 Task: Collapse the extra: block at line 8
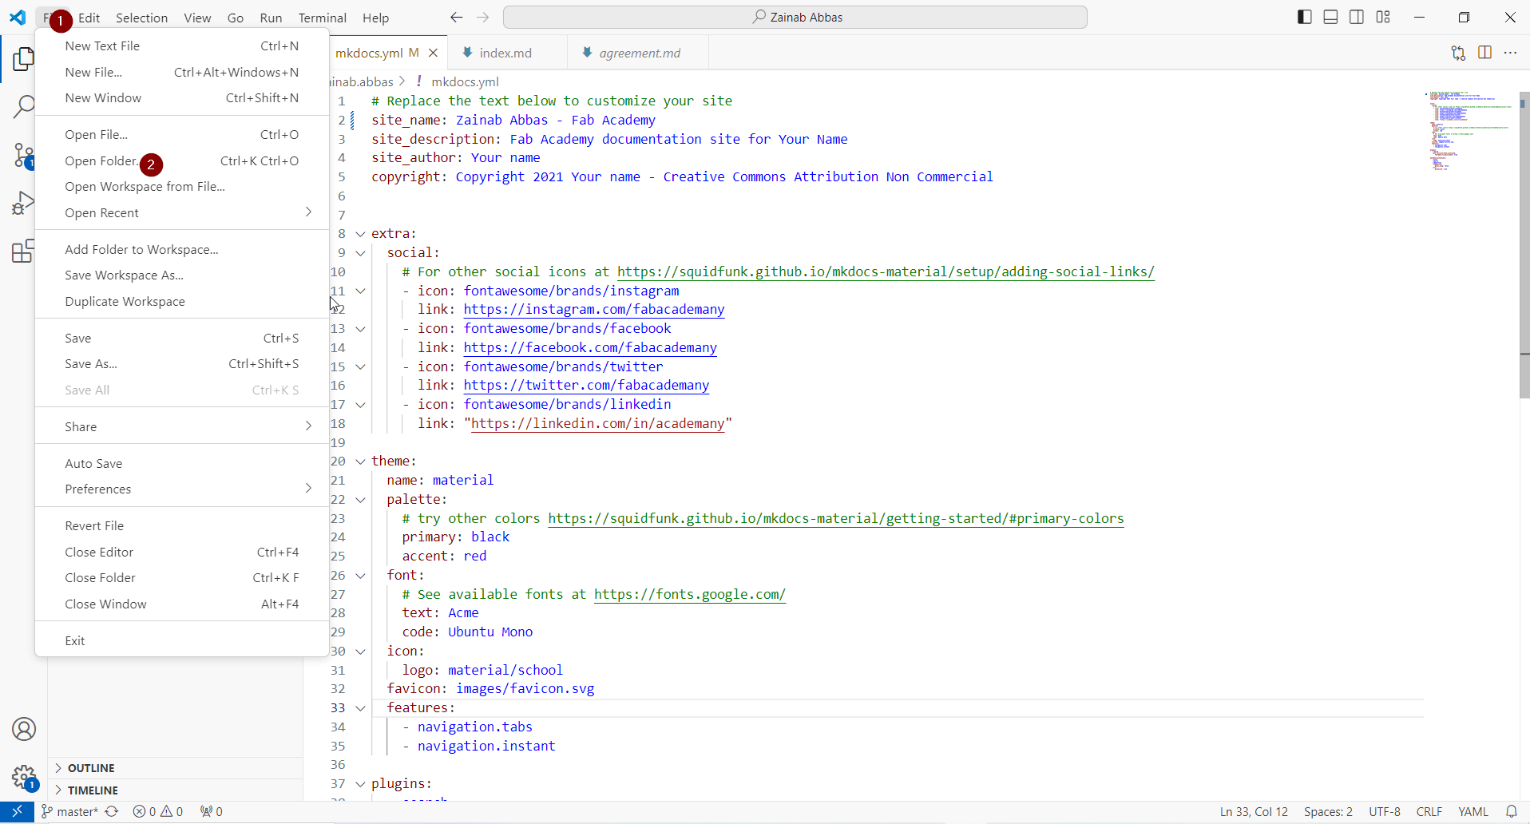click(360, 234)
